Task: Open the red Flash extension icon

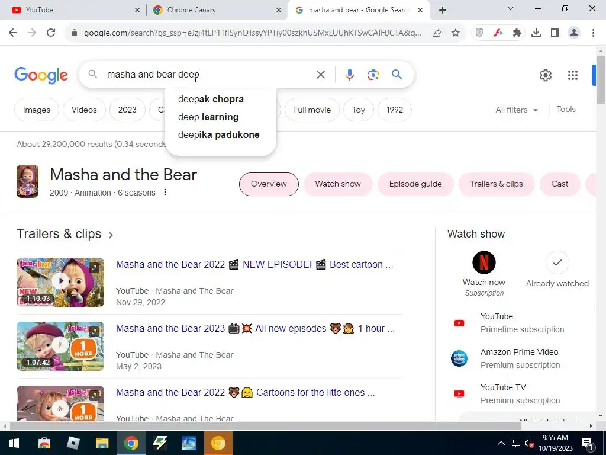Action: click(x=498, y=33)
